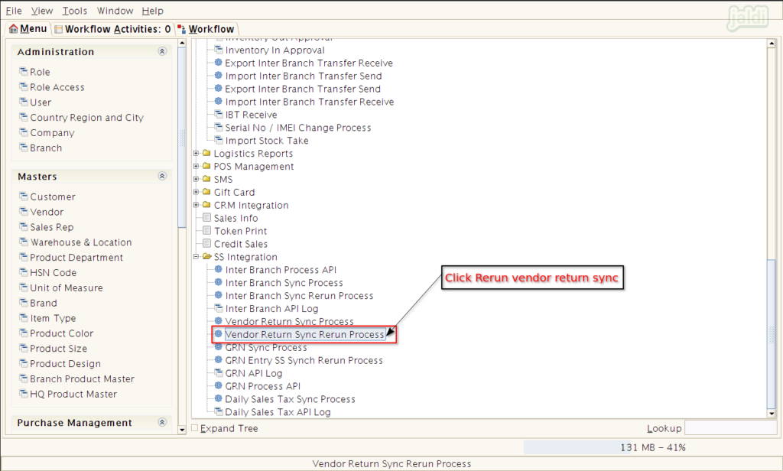Open the Tools menu
Screen dimensions: 783x471
[74, 11]
